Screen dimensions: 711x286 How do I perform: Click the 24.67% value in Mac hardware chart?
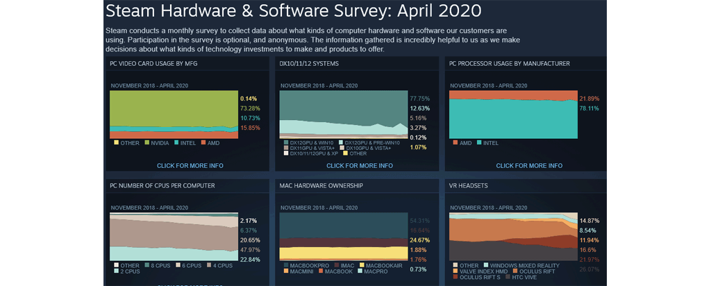419,239
